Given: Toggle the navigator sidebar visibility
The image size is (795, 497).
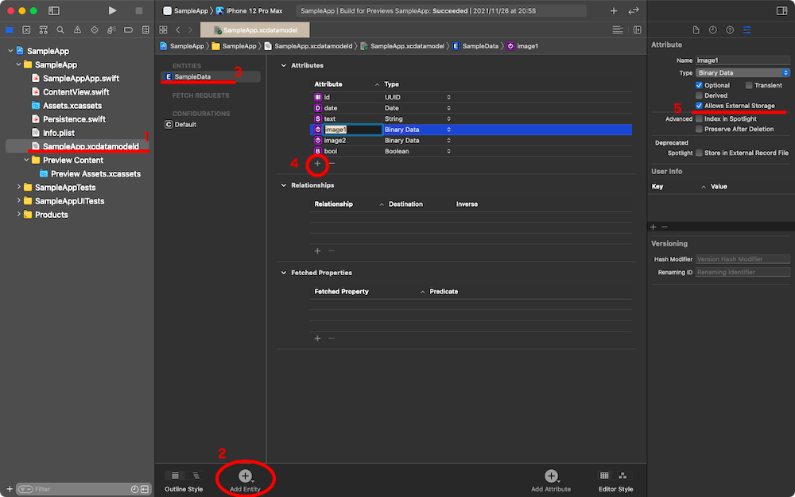Looking at the screenshot, I should (54, 10).
